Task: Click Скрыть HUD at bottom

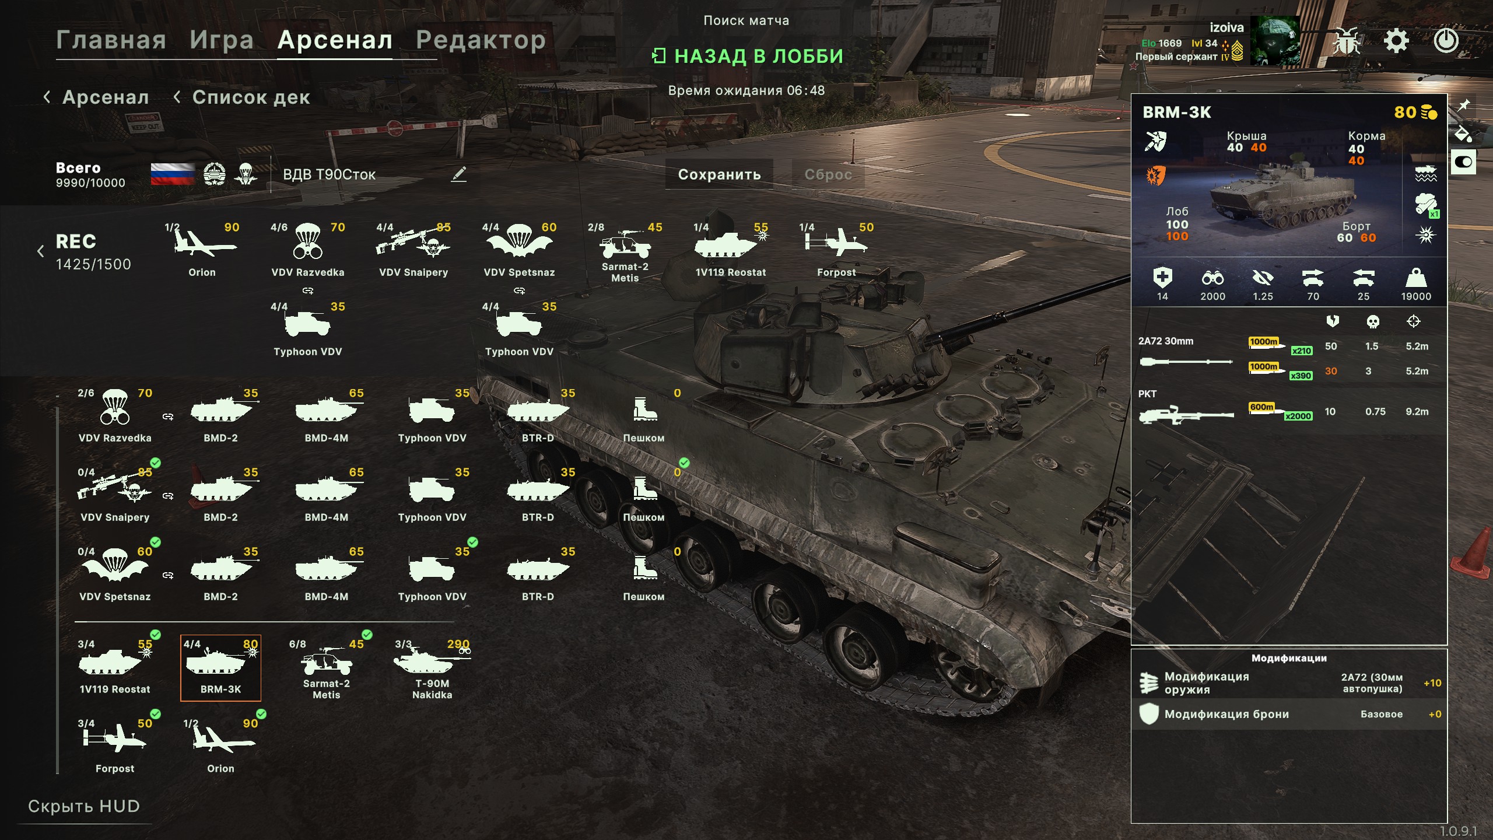Action: [x=84, y=806]
